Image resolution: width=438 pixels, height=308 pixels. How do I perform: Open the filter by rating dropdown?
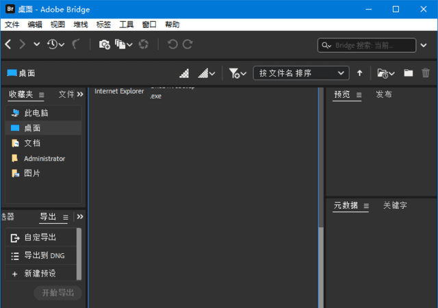237,73
